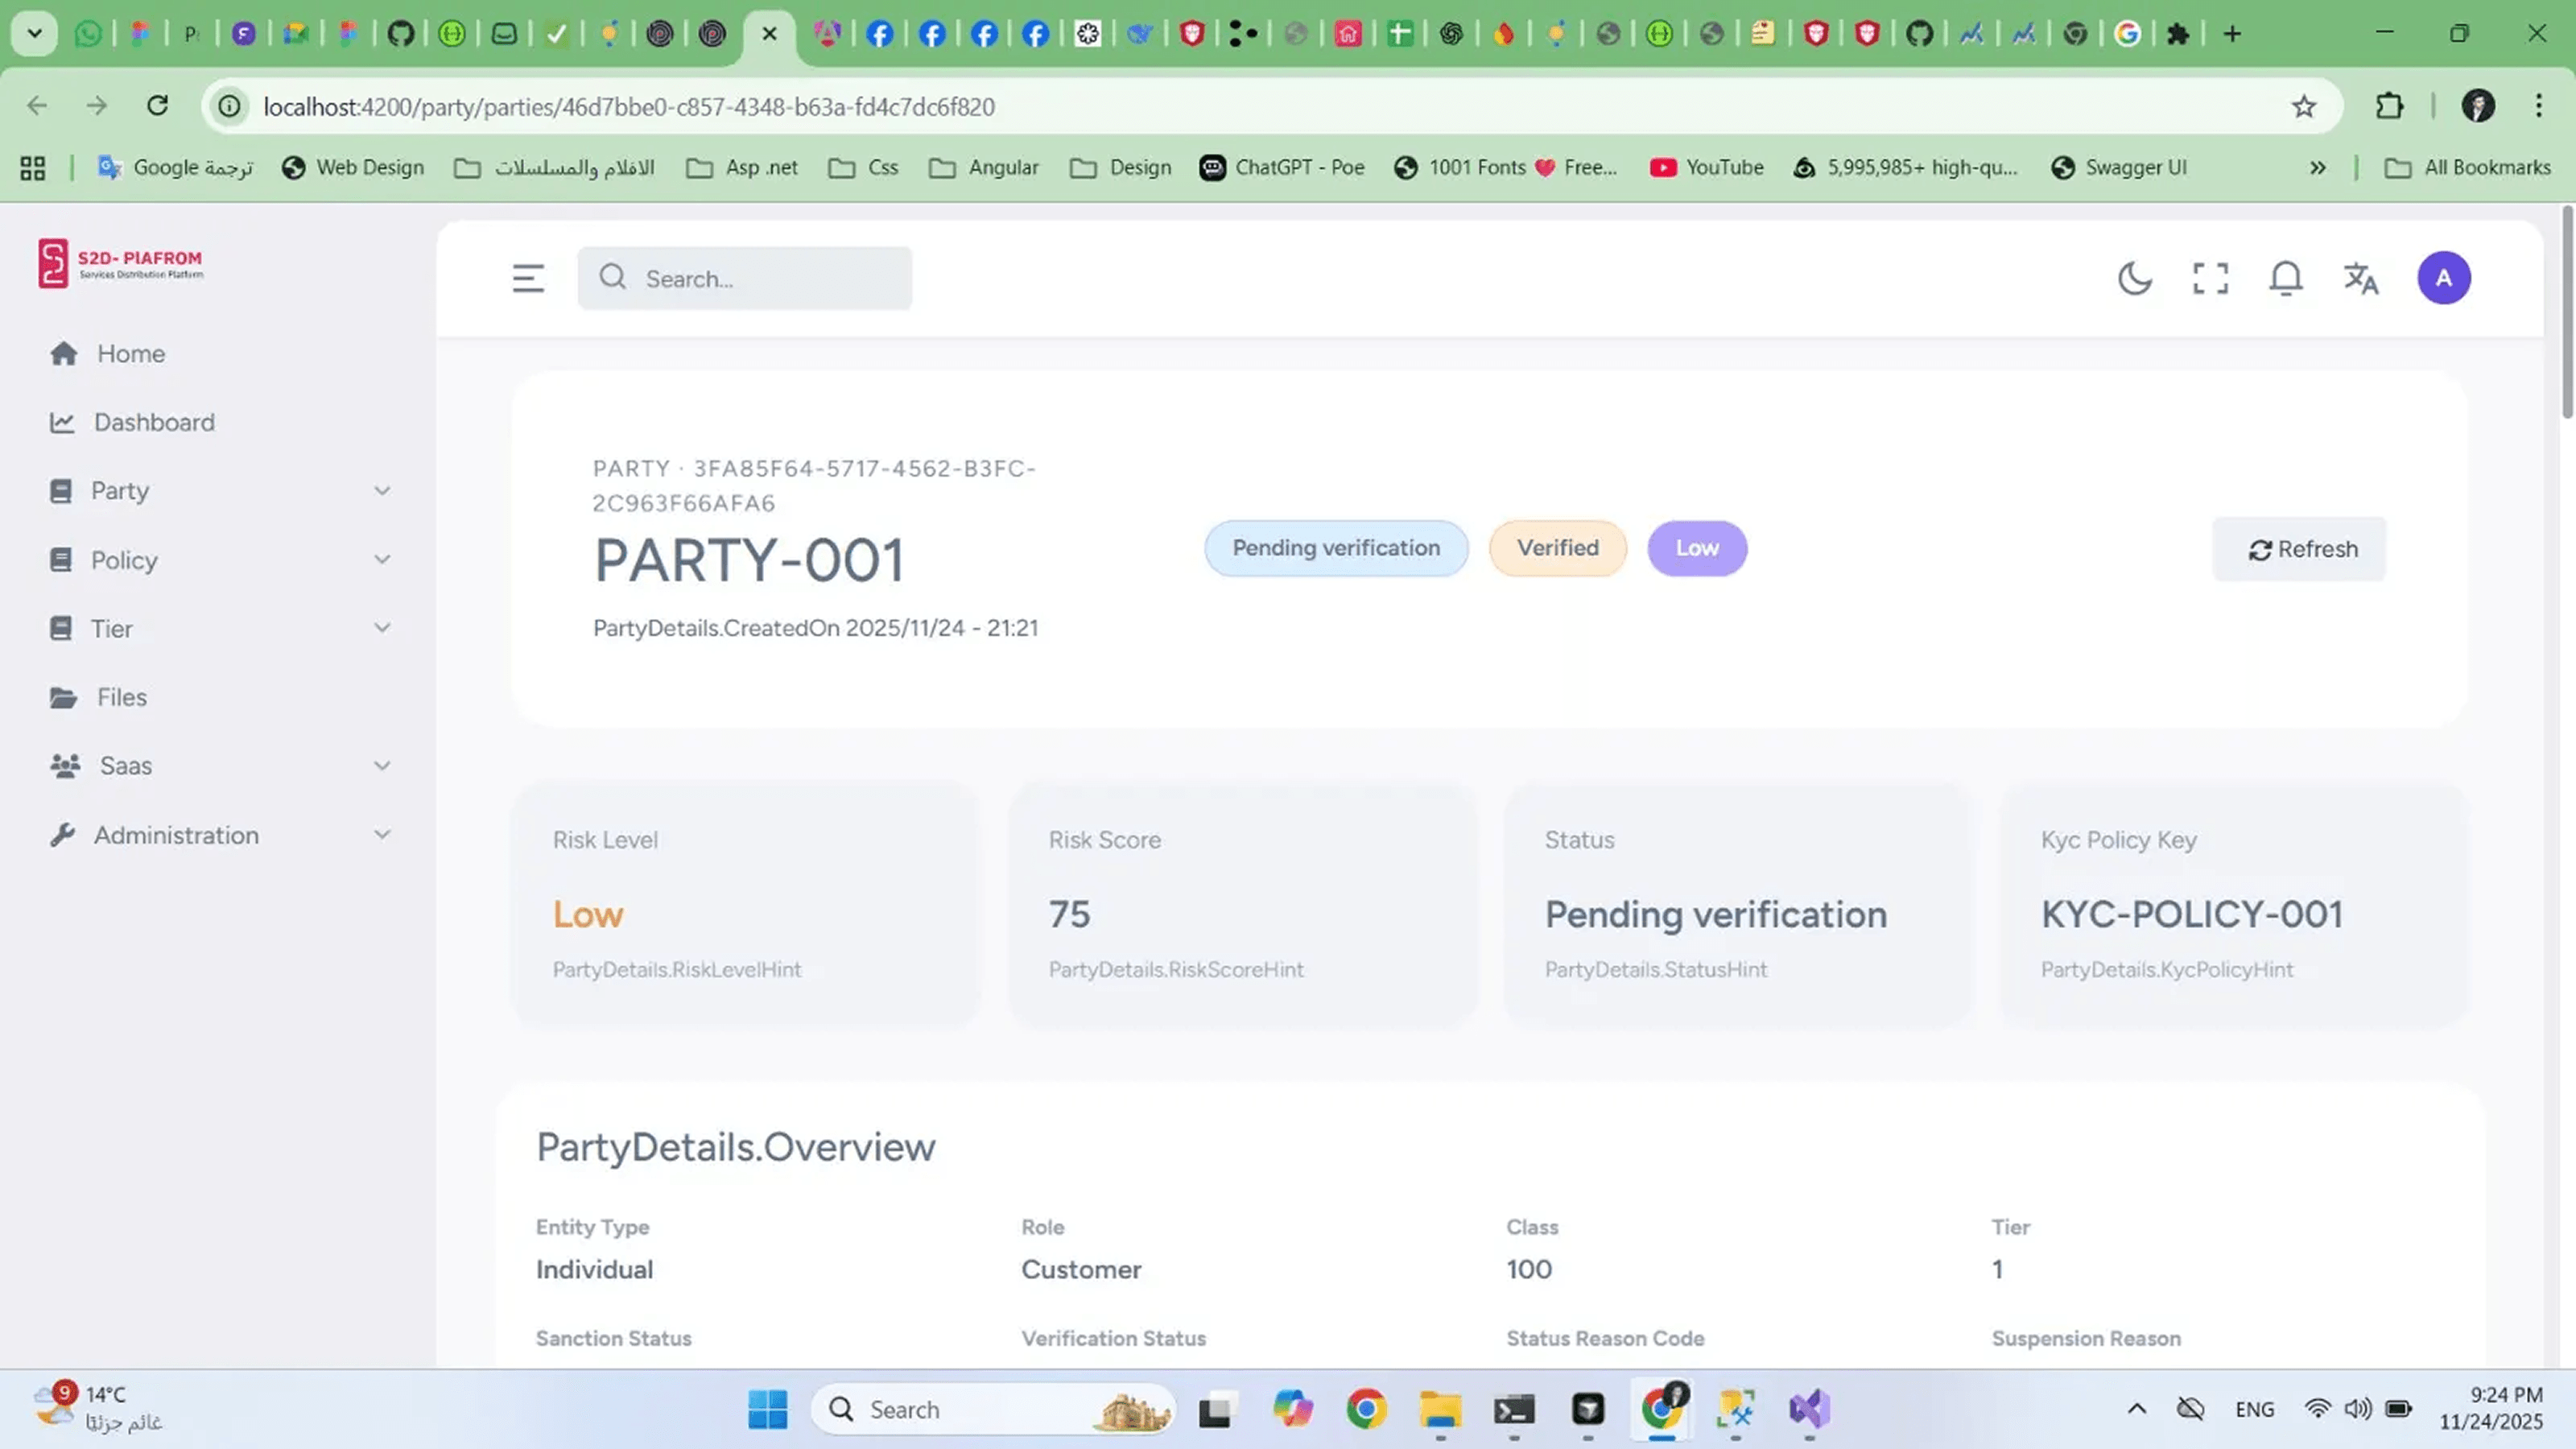Bookmark page with star icon
Image resolution: width=2576 pixels, height=1449 pixels.
click(x=2303, y=106)
